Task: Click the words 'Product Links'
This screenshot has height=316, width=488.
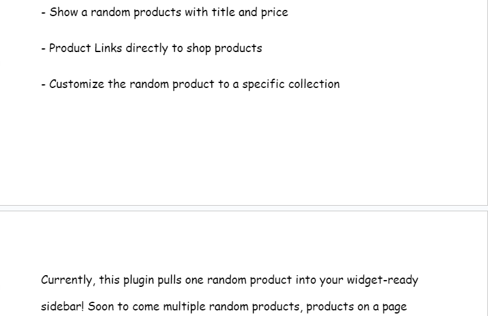Action: 86,48
